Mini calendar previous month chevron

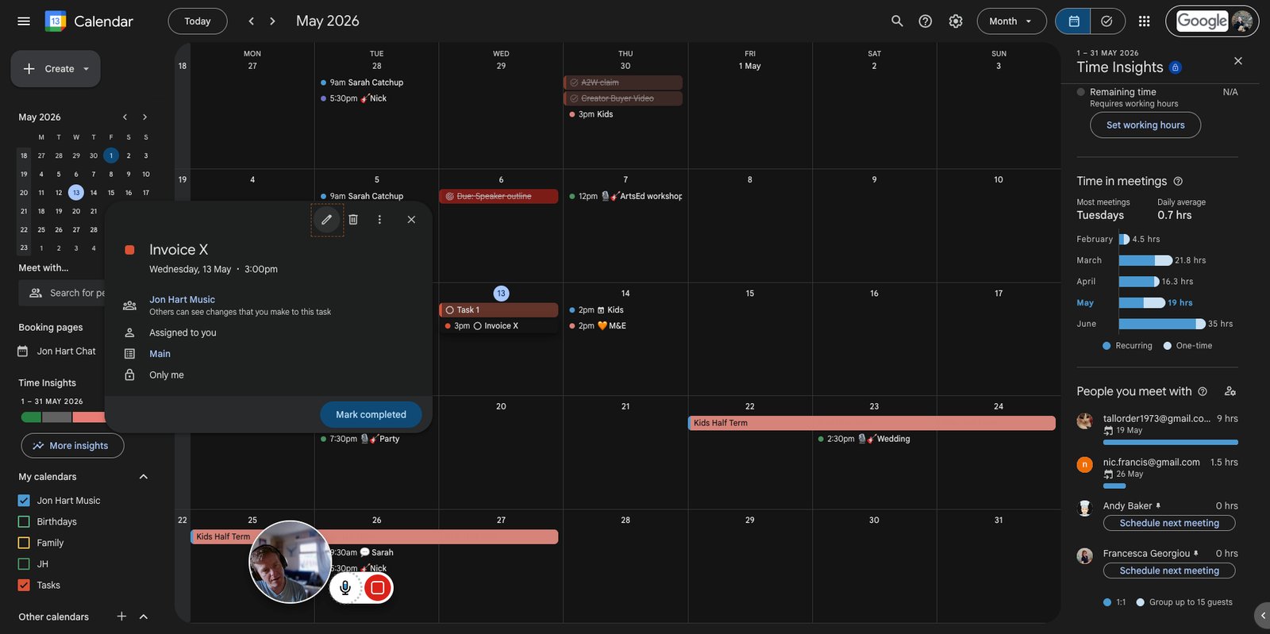point(125,117)
